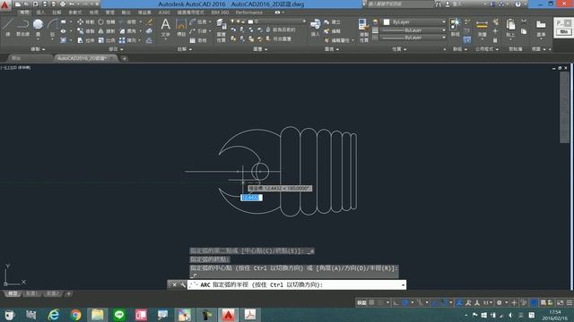The width and height of the screenshot is (574, 322).
Task: Toggle object snap tracking in status bar
Action: [434, 302]
